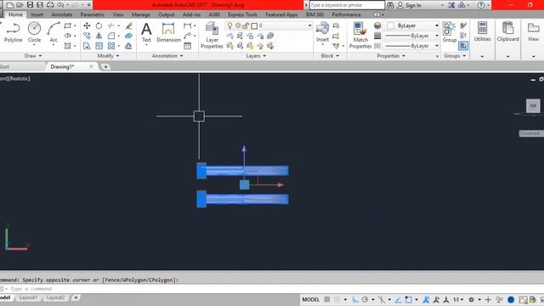Activate the Fillet tool

111,36
